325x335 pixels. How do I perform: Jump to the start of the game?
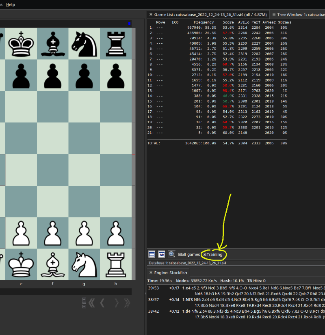point(91,303)
